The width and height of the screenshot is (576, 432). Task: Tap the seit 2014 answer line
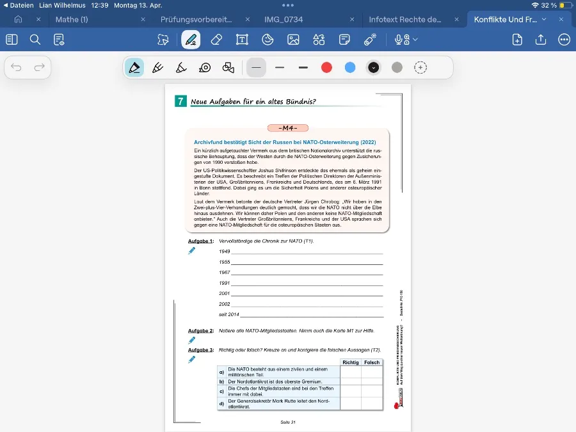click(312, 314)
